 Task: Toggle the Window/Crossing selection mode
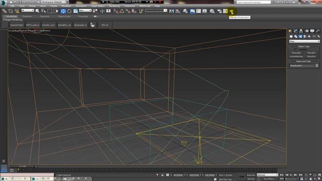(x=56, y=11)
